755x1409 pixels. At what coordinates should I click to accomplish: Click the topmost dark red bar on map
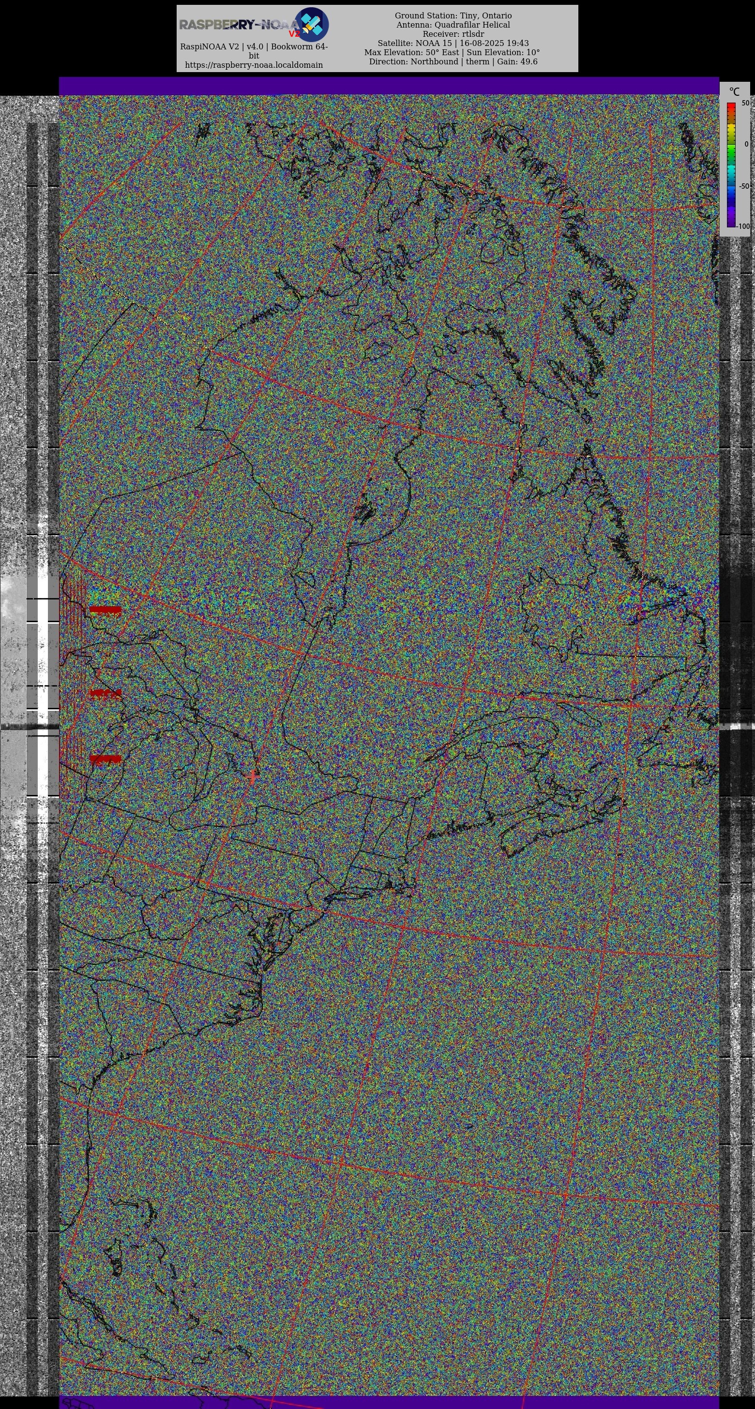coord(105,609)
